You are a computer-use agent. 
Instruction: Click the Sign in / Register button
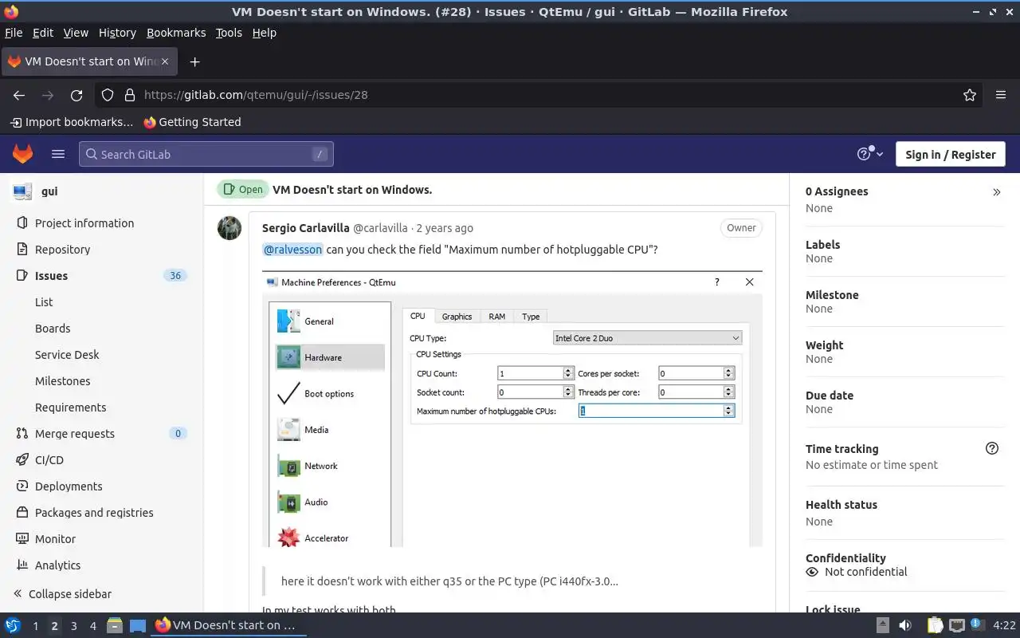951,154
